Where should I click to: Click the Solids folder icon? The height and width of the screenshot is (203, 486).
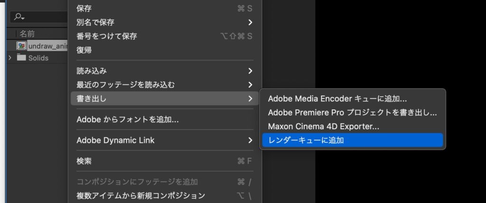[21, 58]
